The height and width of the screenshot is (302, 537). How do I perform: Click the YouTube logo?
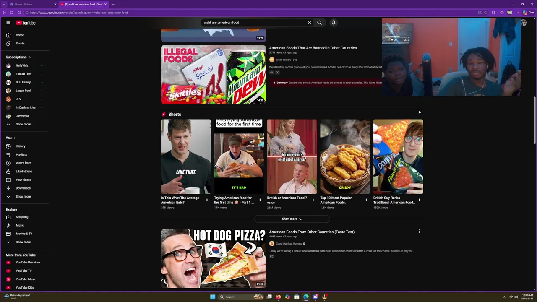point(26,23)
